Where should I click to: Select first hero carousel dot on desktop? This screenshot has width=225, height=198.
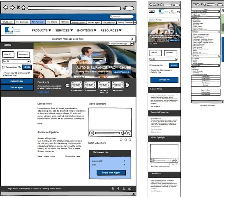77,77
